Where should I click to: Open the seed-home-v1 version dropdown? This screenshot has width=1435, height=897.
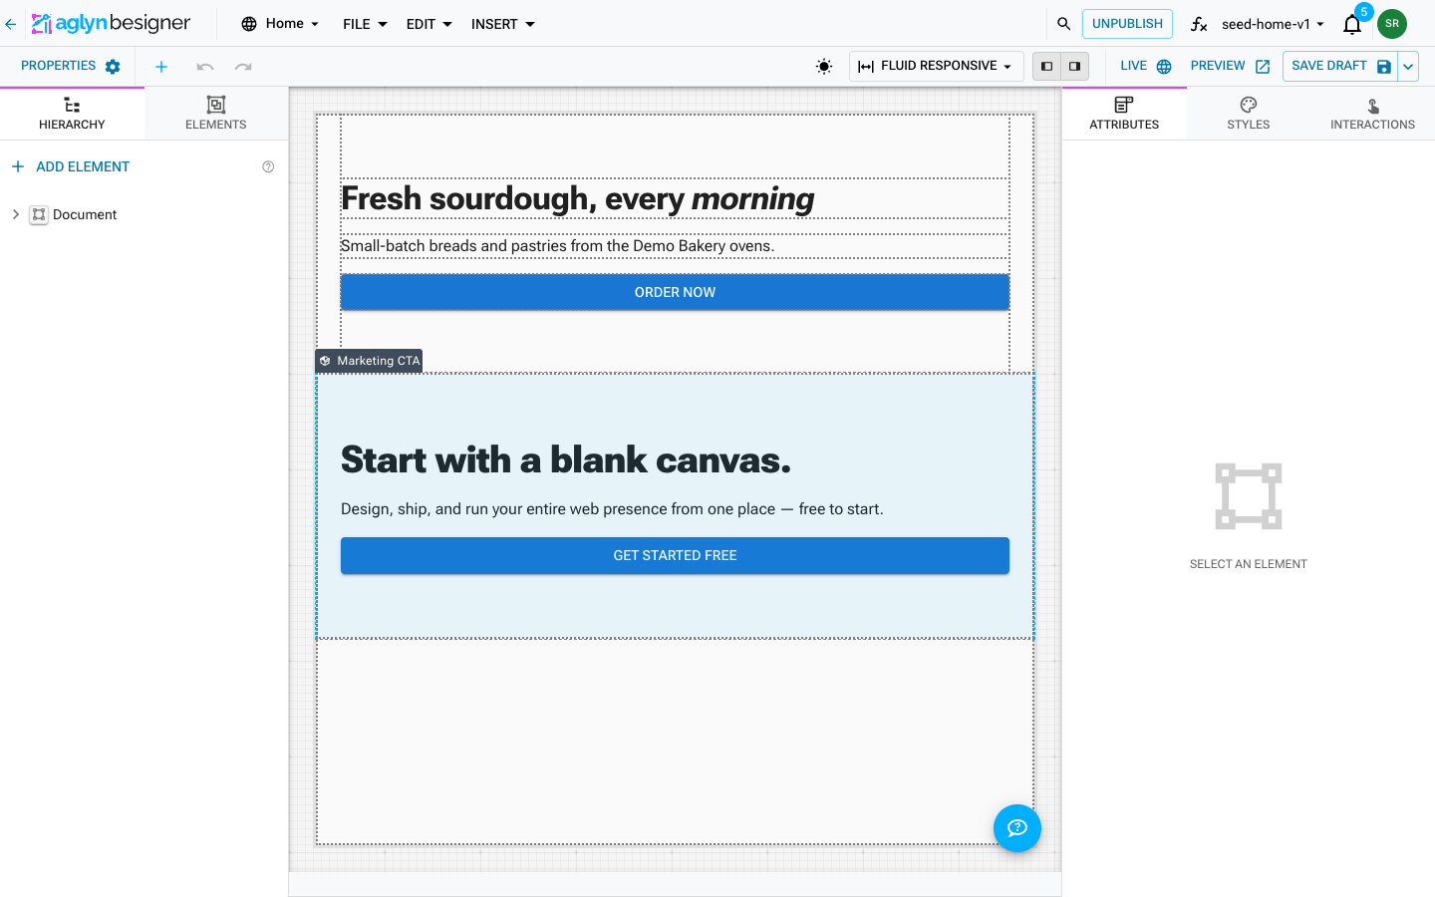(1273, 24)
